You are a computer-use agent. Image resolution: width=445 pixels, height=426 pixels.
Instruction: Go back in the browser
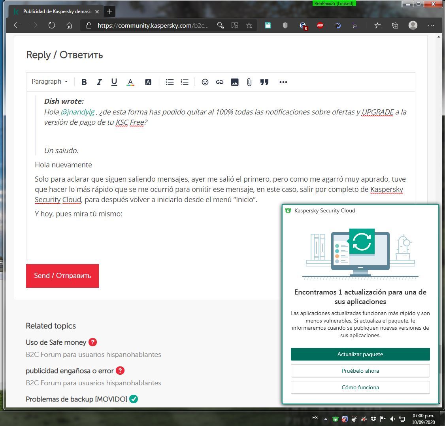(x=17, y=26)
